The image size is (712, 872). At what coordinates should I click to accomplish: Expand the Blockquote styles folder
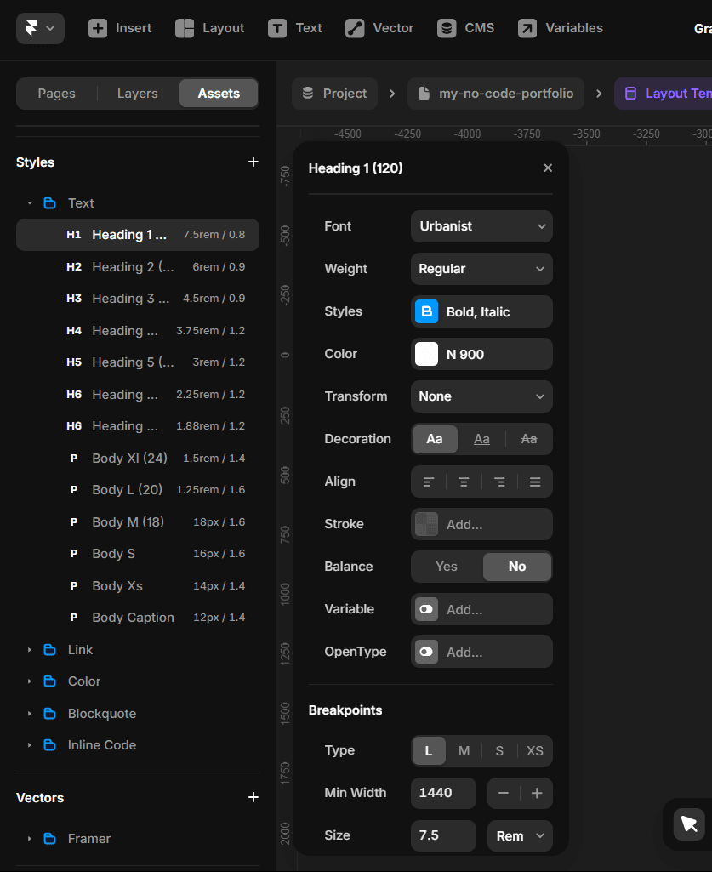(30, 714)
